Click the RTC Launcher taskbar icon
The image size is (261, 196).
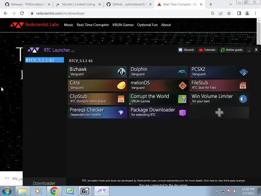coord(102,191)
